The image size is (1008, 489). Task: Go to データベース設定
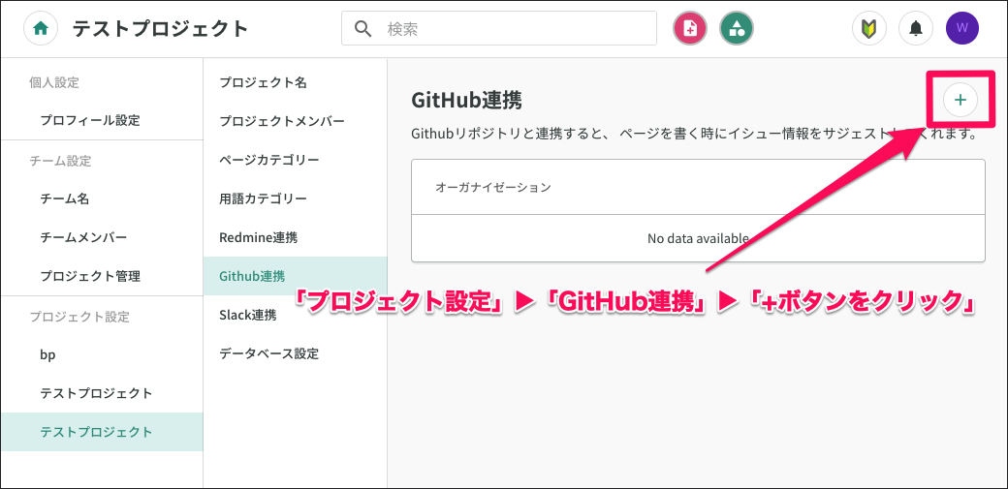point(268,353)
